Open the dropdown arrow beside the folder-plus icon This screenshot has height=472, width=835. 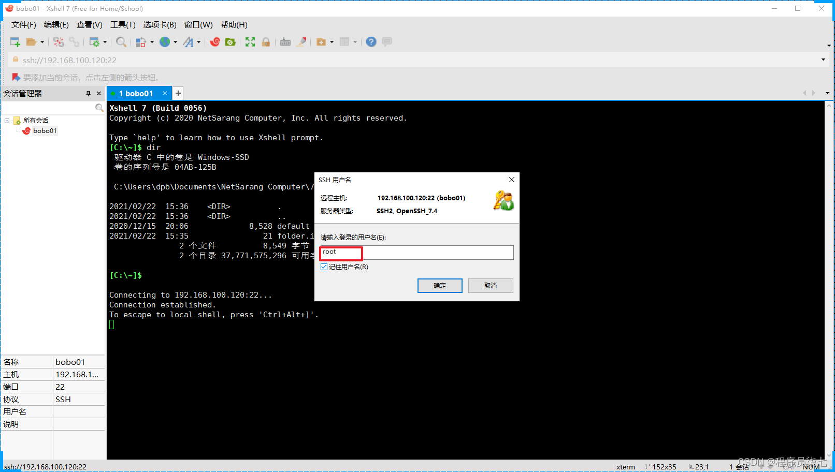(x=332, y=42)
